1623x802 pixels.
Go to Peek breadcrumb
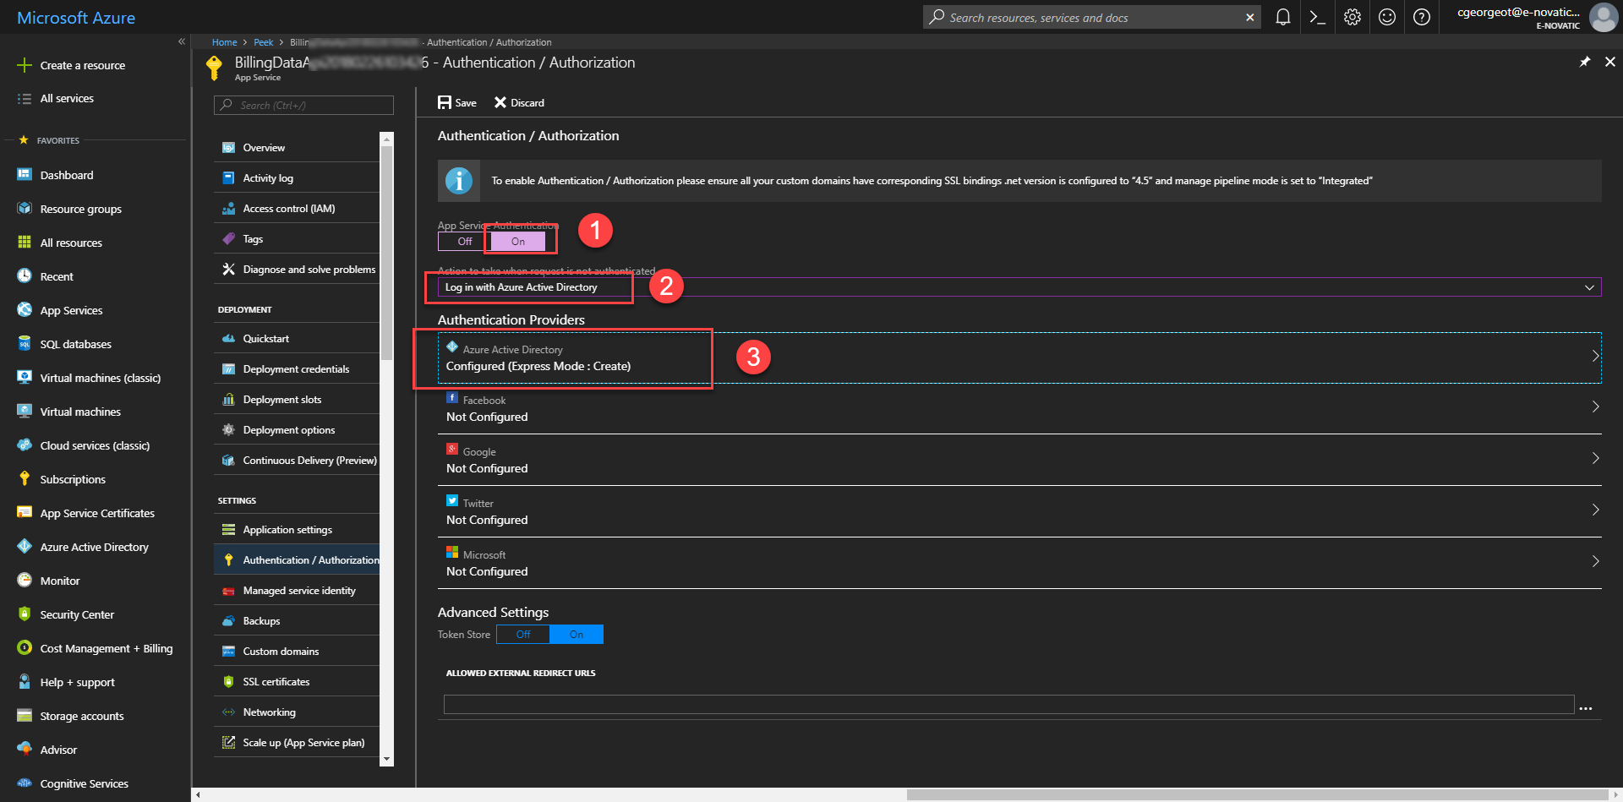[264, 42]
